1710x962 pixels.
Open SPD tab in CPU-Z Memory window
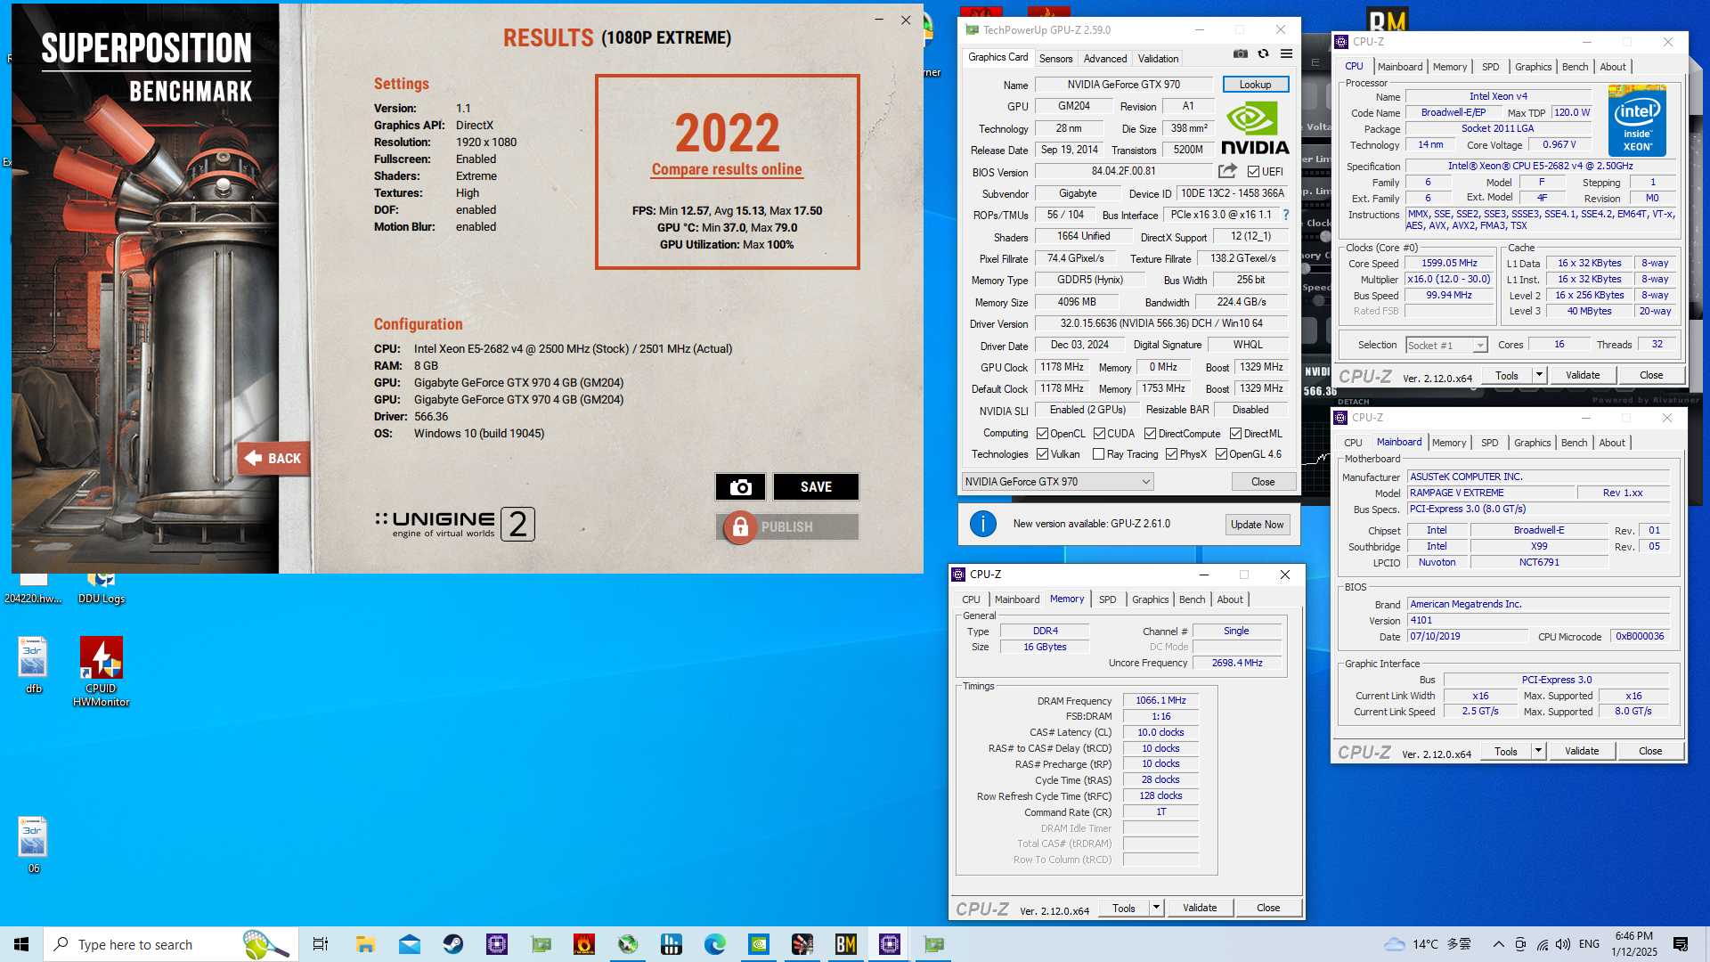point(1107,599)
